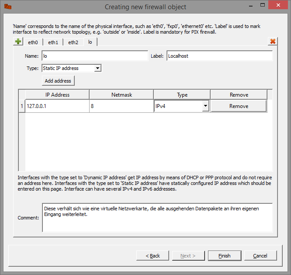Image resolution: width=291 pixels, height=275 pixels.
Task: Switch to the eth0 interface tab
Action: click(x=33, y=42)
